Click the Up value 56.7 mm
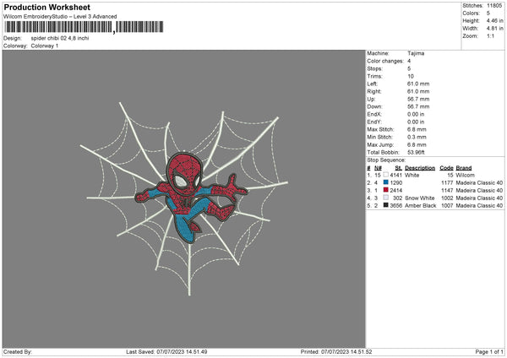 [x=418, y=99]
